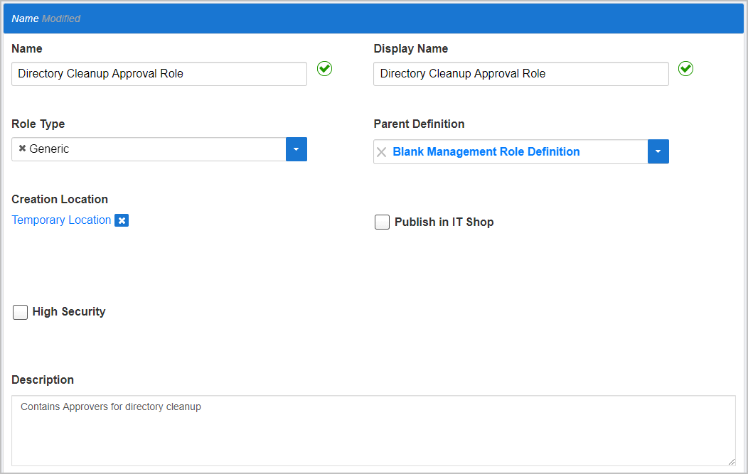748x474 pixels.
Task: Remove Temporary Location using the blue x icon
Action: click(x=122, y=220)
